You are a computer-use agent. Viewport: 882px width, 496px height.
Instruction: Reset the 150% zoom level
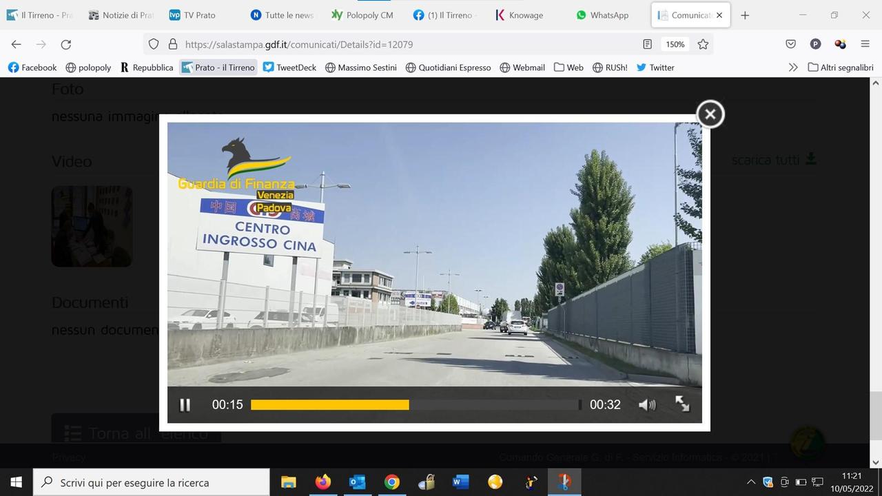675,44
